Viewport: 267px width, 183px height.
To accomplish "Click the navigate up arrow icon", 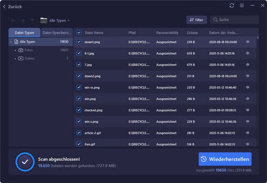I will (32, 20).
